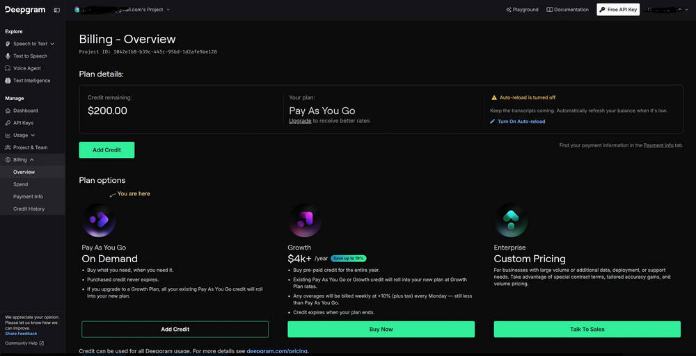This screenshot has width=696, height=356.
Task: Click the Pay As You Go plan icon
Action: point(100,220)
